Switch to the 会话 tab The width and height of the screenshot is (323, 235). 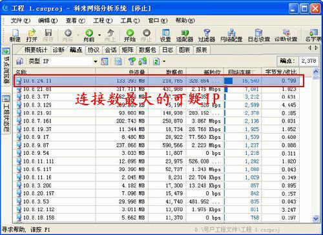pos(110,50)
